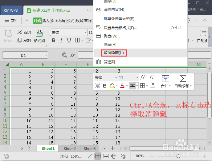This screenshot has height=161, width=212.
Task: Decrease font size with A- icon
Action: pos(152,77)
